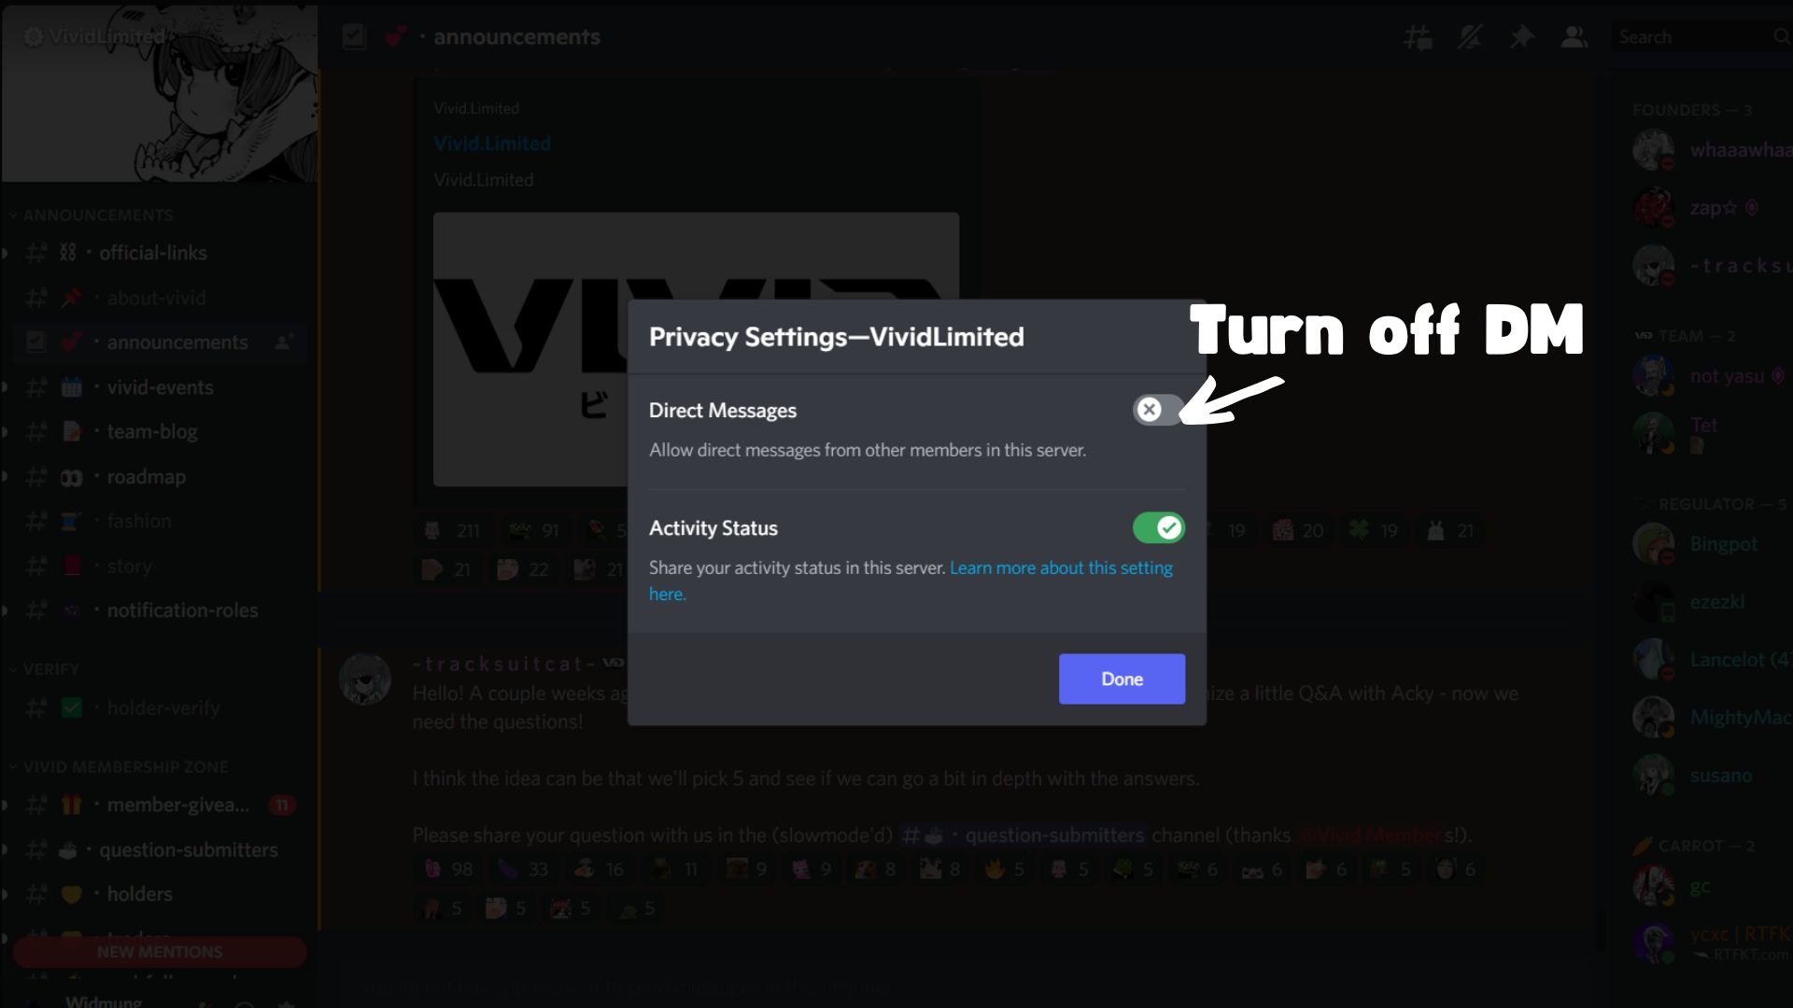Collapse the VIVID MEMBERSHIP ZONE category
1793x1008 pixels.
point(119,767)
